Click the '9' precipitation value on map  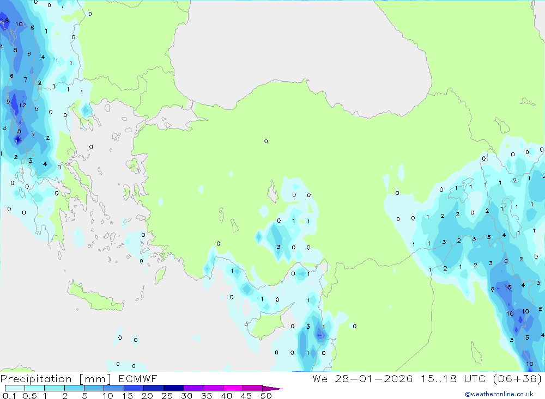(x=8, y=102)
